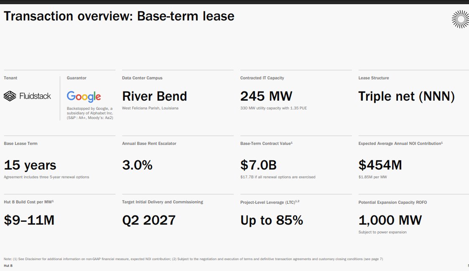Click '$17.7B if all renewal options are exercised'

click(278, 177)
